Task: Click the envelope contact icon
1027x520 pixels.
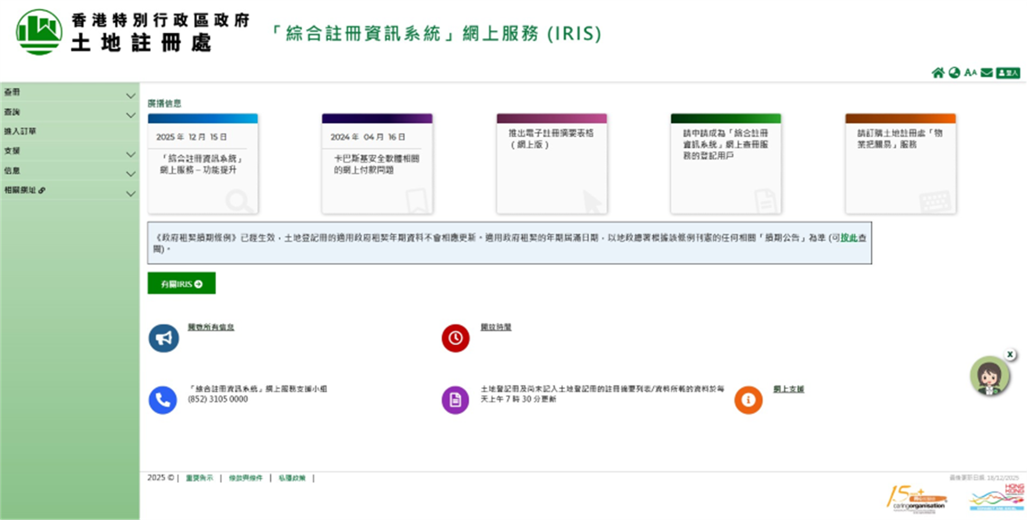Action: pyautogui.click(x=986, y=72)
